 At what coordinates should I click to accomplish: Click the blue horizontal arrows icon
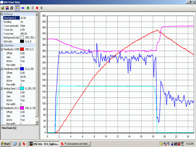(22, 7)
